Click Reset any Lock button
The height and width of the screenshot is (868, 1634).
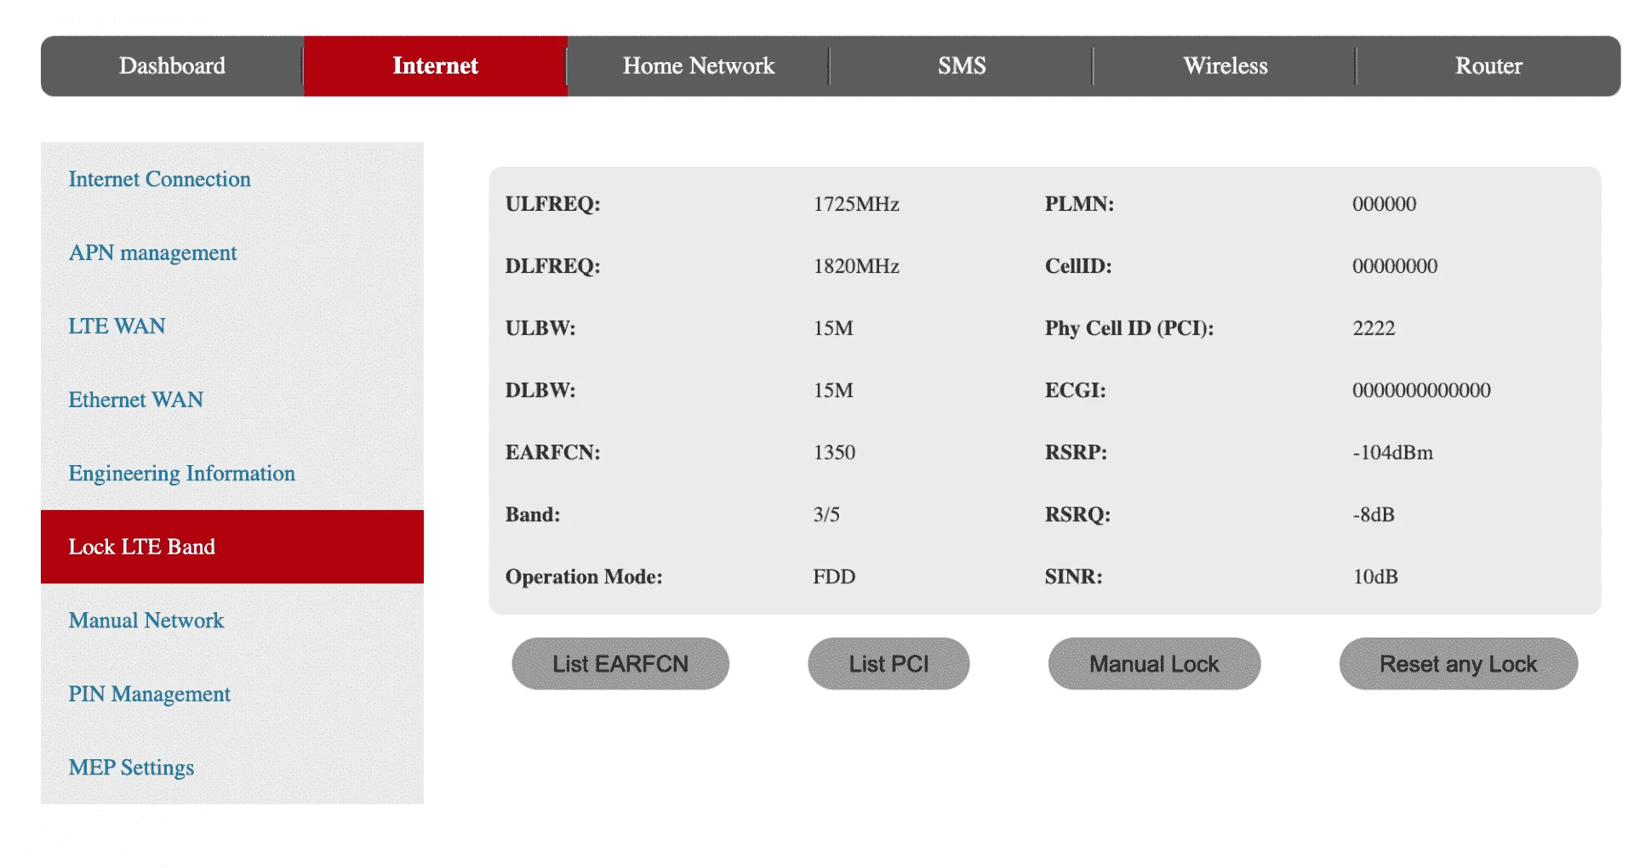coord(1459,664)
